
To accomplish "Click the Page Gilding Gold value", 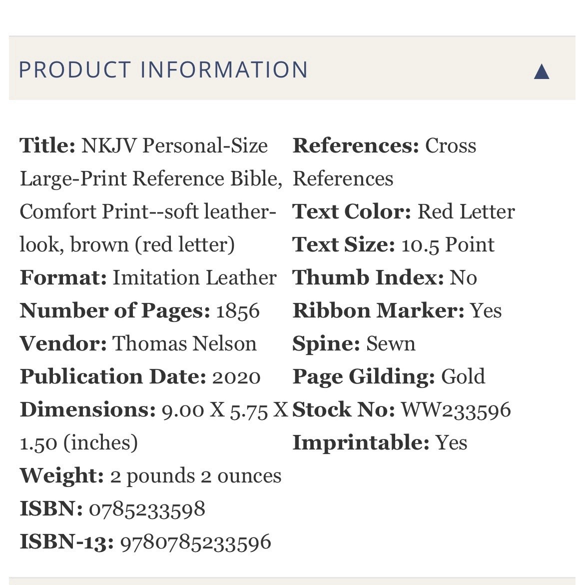I will [x=463, y=376].
